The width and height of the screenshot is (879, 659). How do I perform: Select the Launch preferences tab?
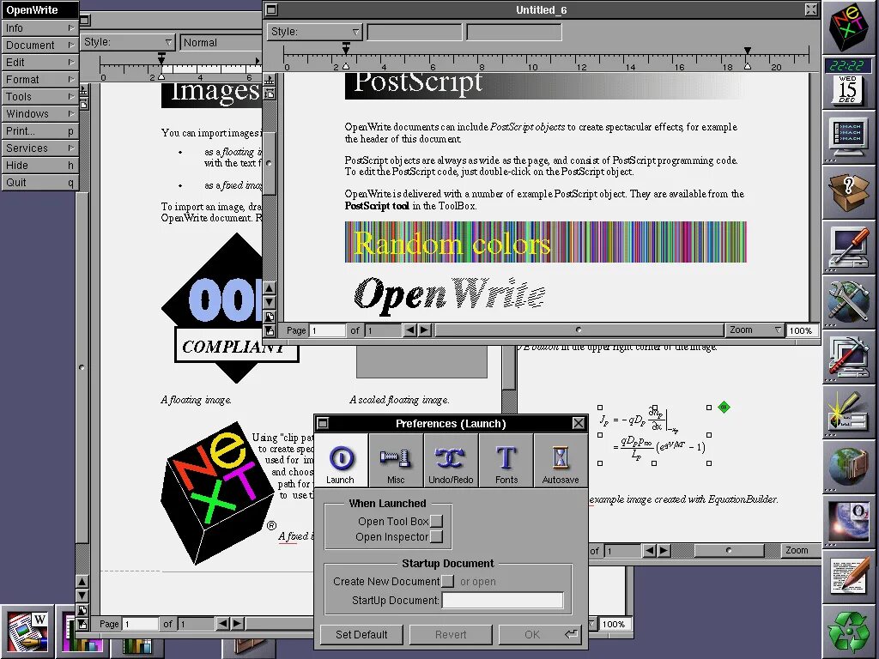point(340,461)
